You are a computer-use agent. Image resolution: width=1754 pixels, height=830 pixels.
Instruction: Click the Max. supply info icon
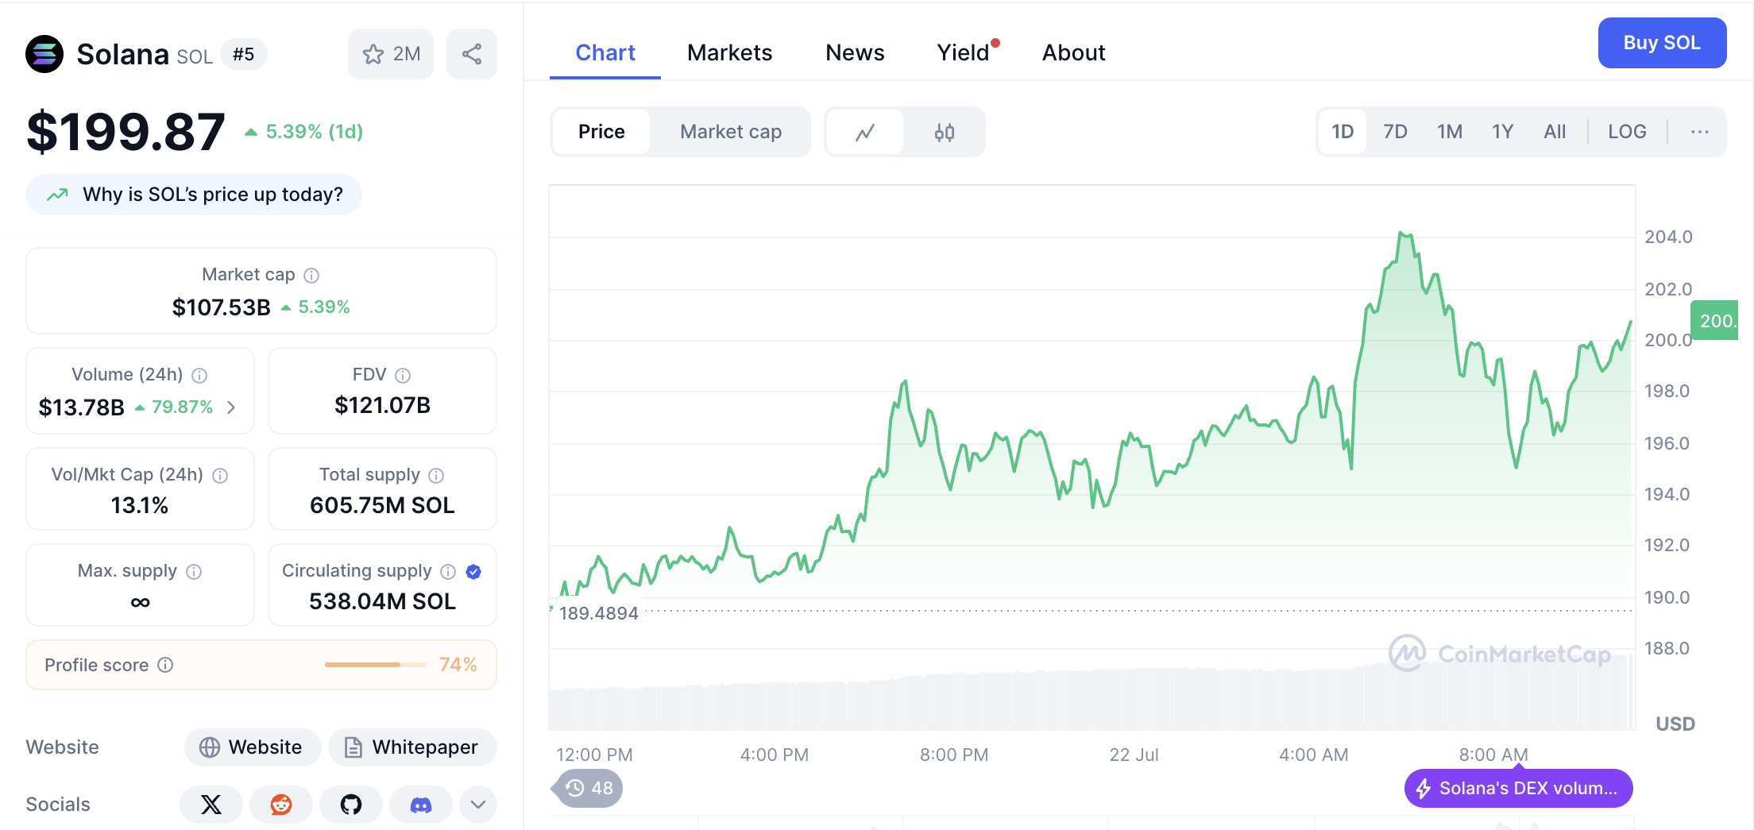pos(194,572)
